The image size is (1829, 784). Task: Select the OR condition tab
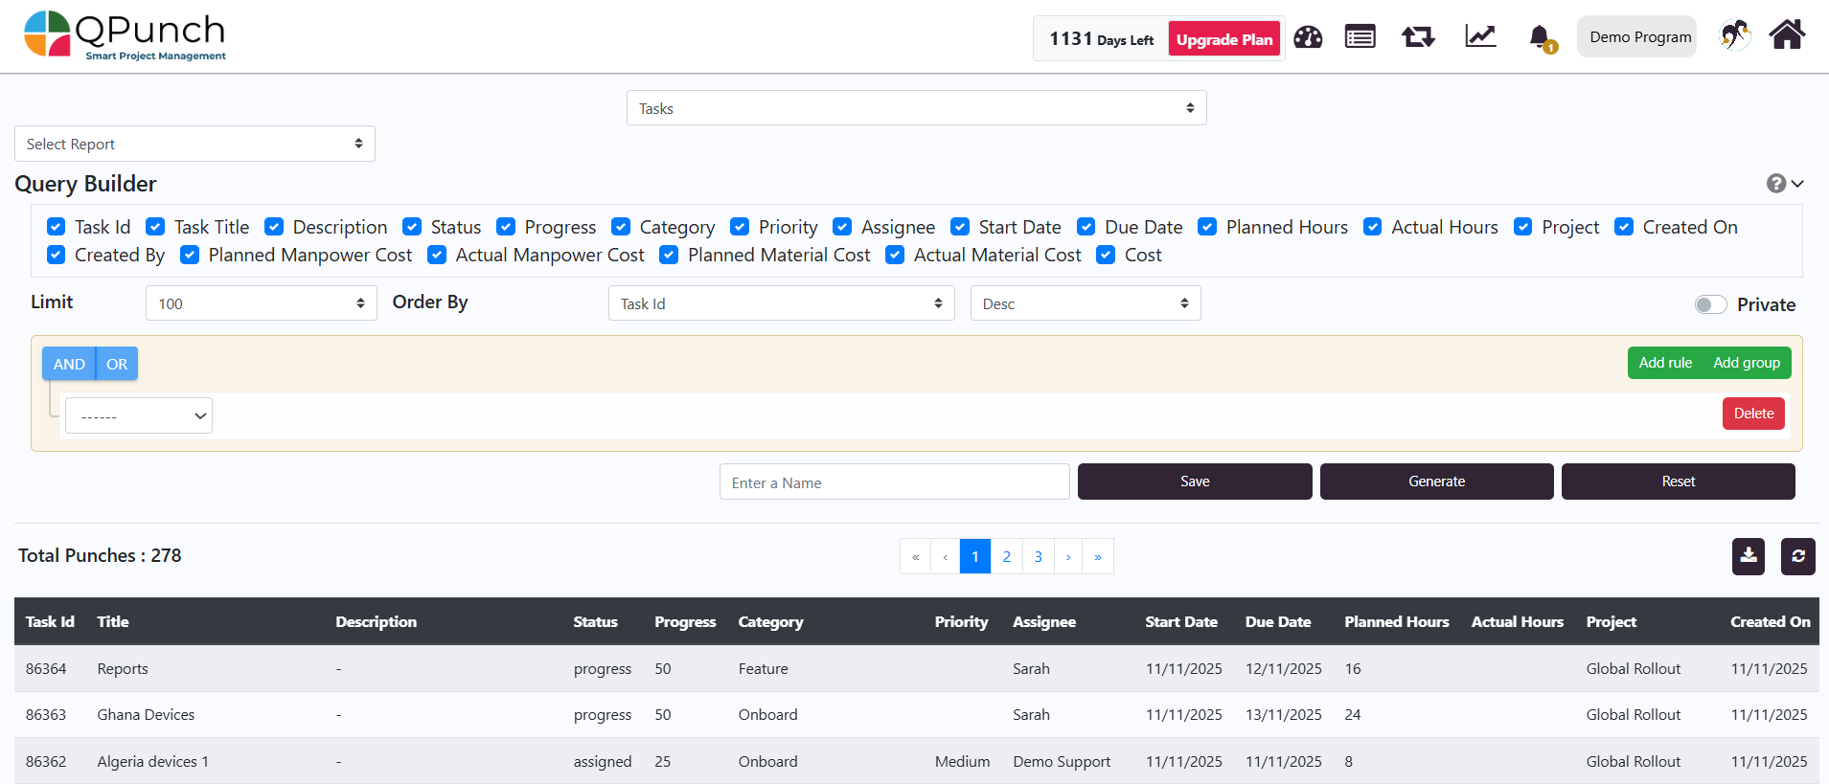coord(117,364)
